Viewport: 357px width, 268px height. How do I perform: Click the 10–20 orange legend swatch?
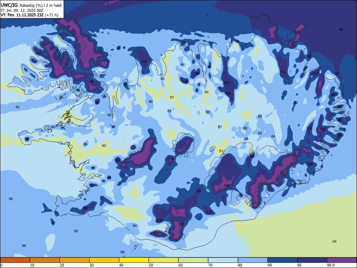click(45, 260)
